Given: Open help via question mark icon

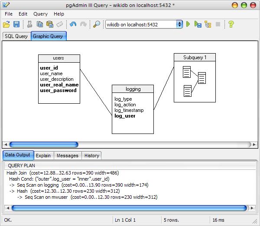Looking at the screenshot, I should pyautogui.click(x=231, y=24).
